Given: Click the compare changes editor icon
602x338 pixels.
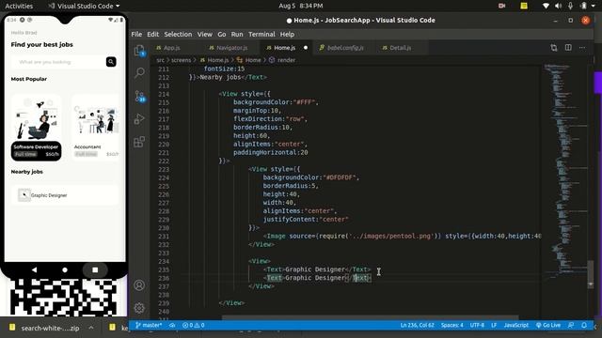Looking at the screenshot, I should point(554,48).
